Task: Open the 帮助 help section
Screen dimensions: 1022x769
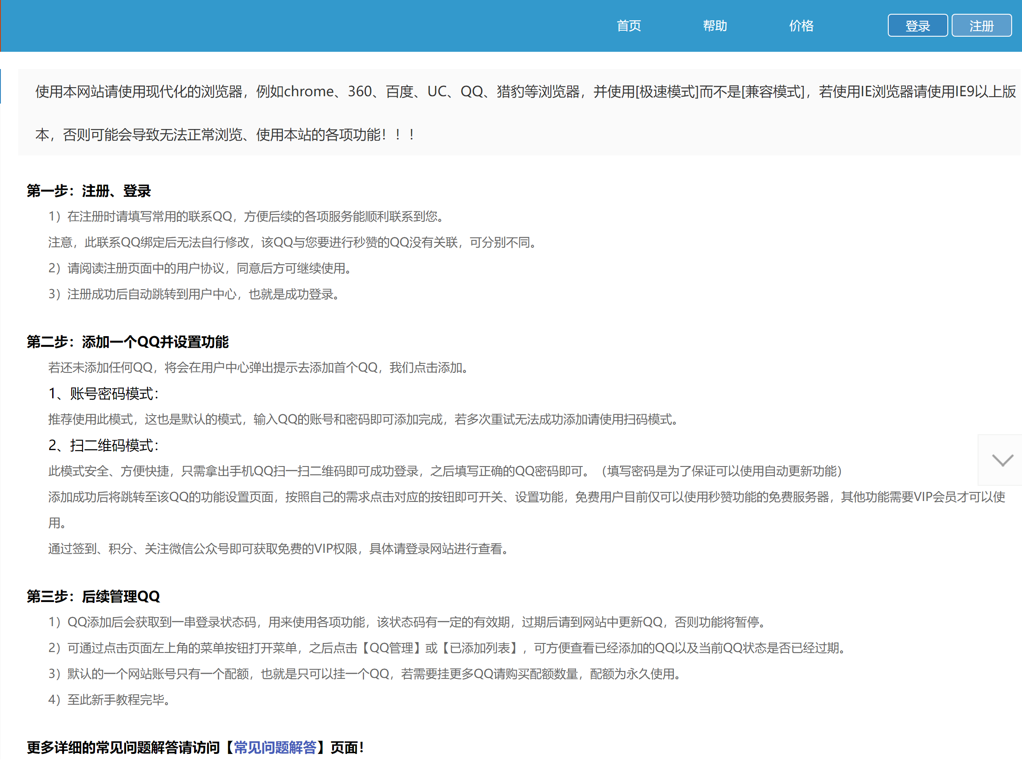Action: 714,24
